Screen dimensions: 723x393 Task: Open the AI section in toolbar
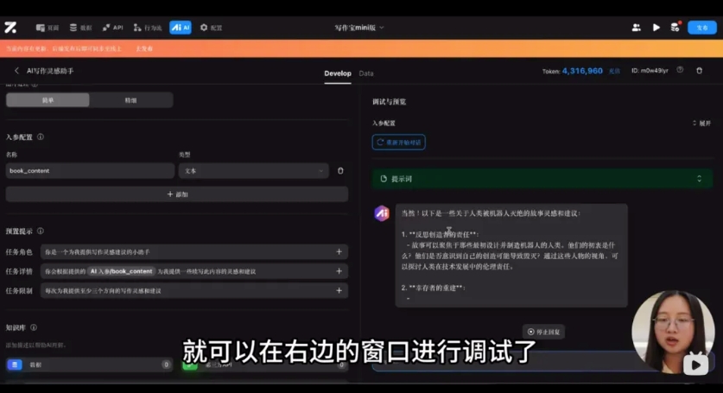(181, 28)
